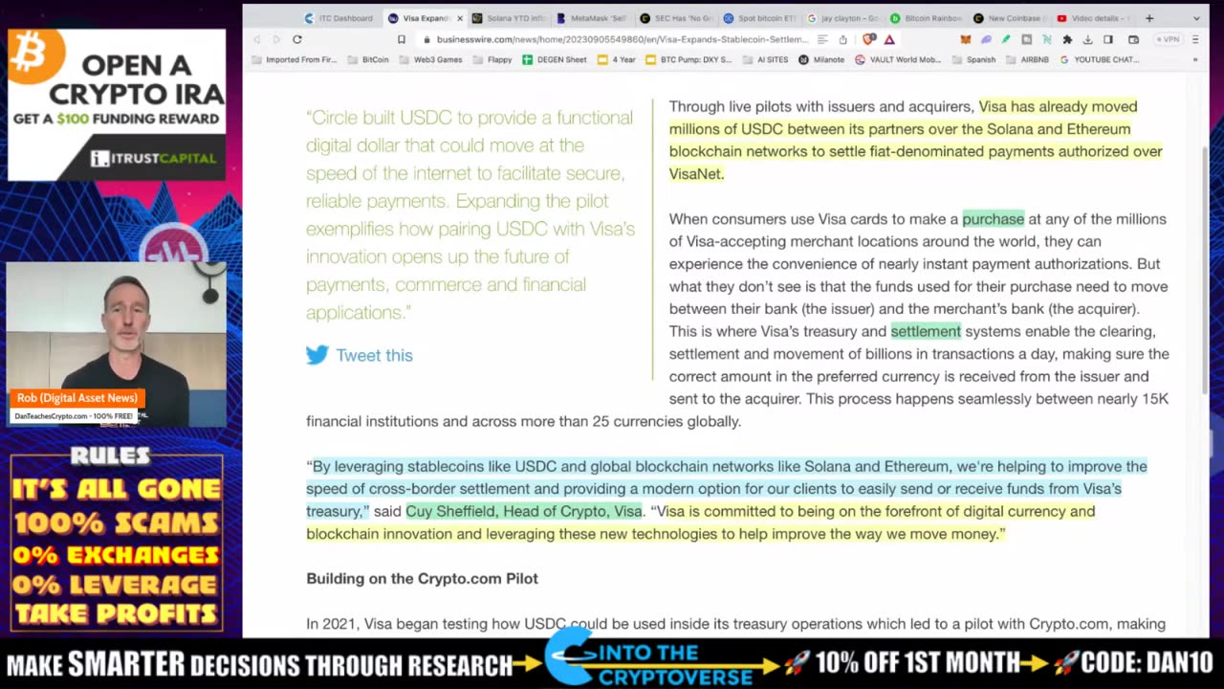Screen dimensions: 1224x689
Task: Toggle the Brave VPN button
Action: coord(1167,39)
